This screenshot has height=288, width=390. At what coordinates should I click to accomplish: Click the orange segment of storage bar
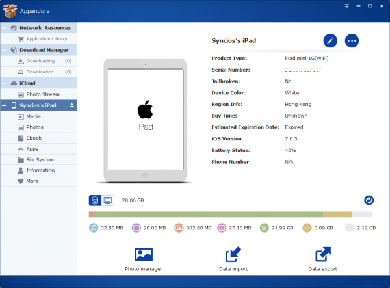point(92,215)
